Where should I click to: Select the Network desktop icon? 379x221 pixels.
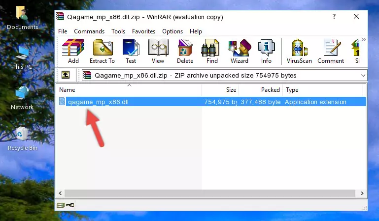[22, 98]
